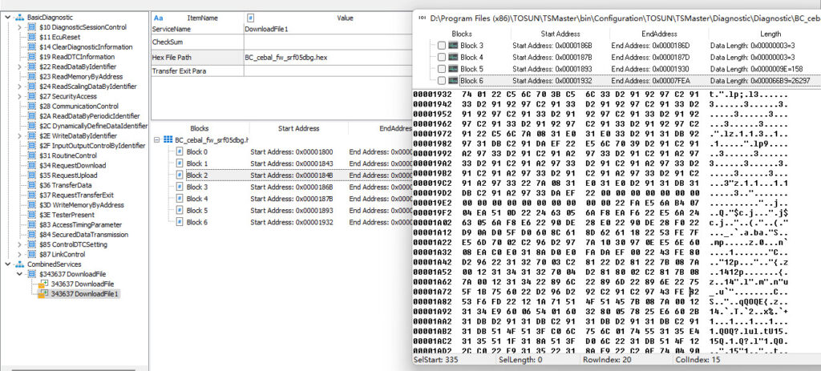The width and height of the screenshot is (821, 371).
Task: Click the Block 0 document icon
Action: coord(180,151)
